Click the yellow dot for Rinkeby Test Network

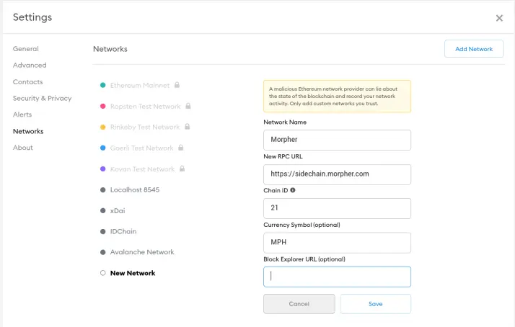pos(103,127)
